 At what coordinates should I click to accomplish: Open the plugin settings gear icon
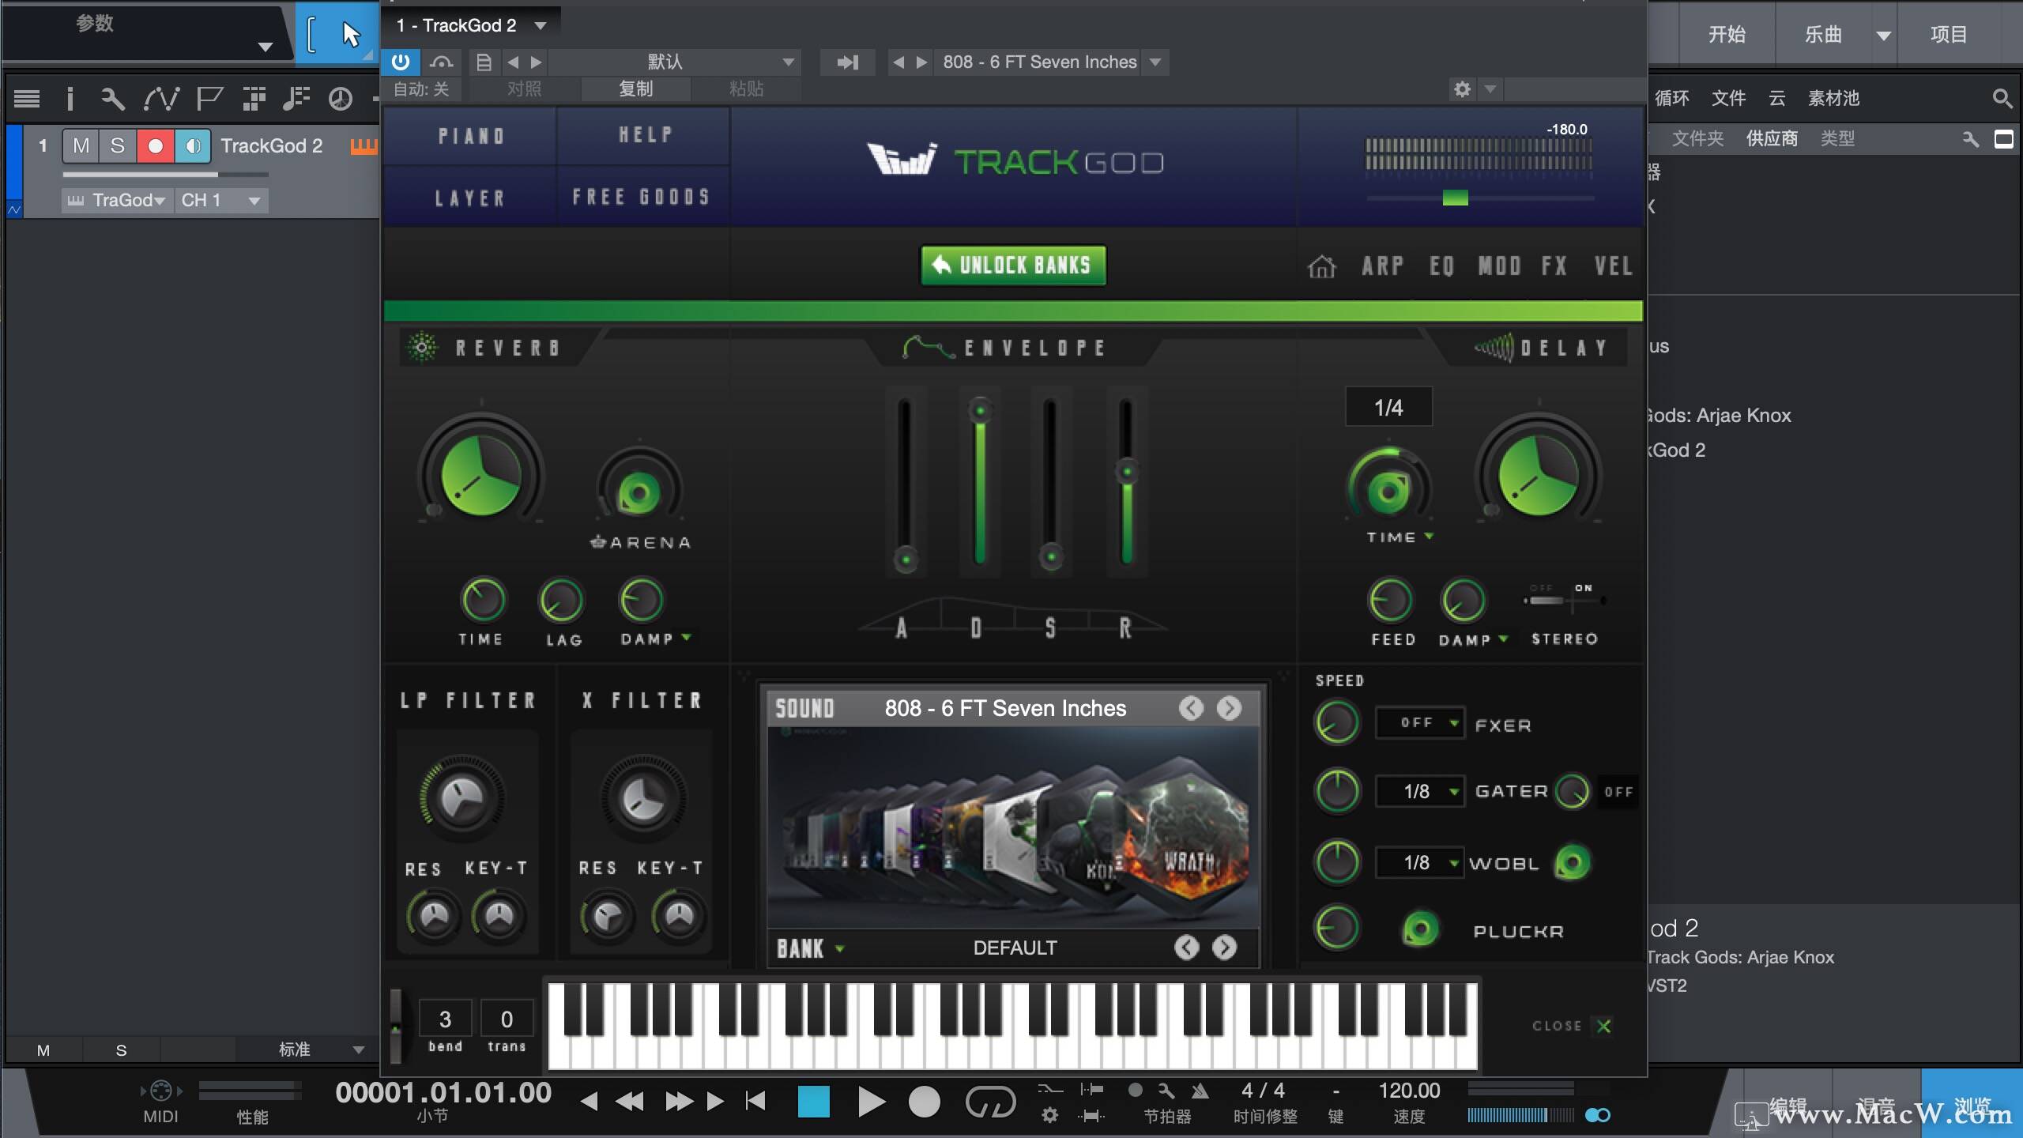[x=1462, y=89]
